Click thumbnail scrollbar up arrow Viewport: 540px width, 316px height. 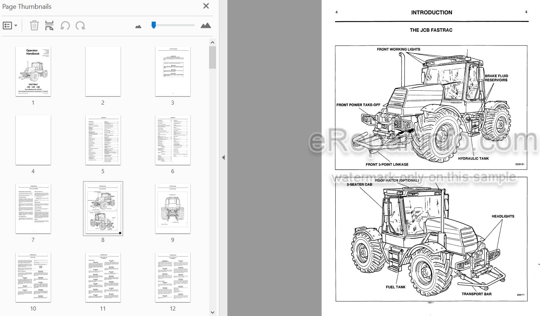[212, 43]
